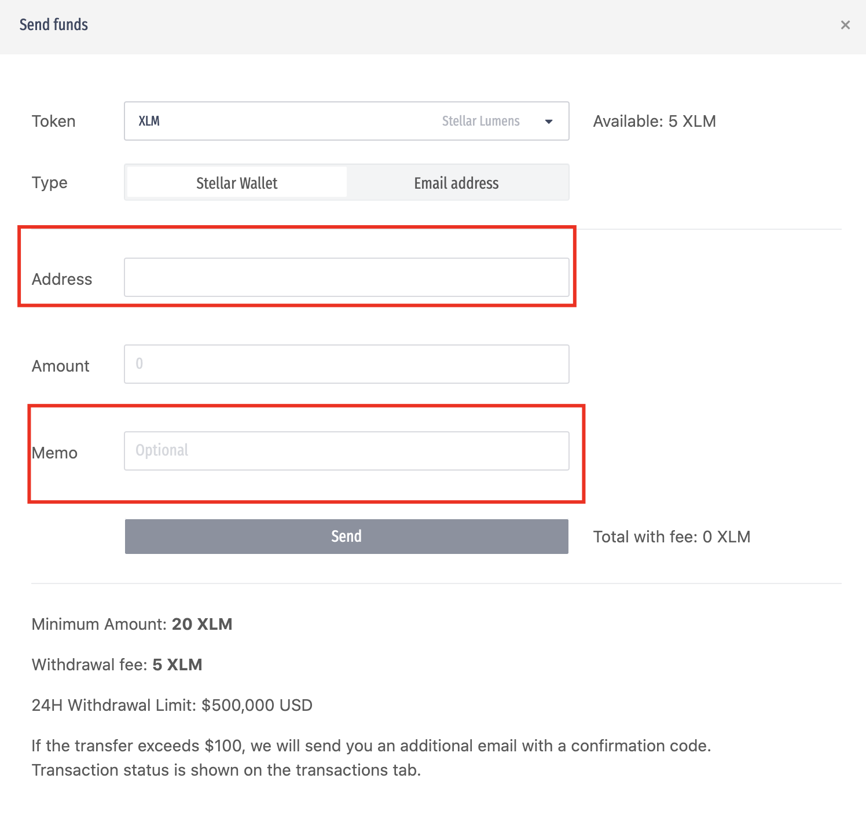Open the Token dropdown arrow
This screenshot has height=815, width=866.
[548, 122]
